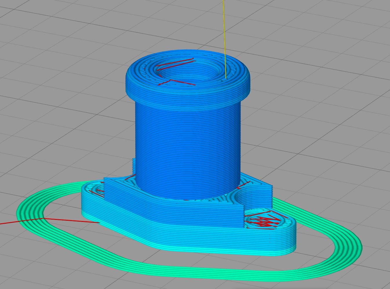This screenshot has height=289, width=390.
Task: Click the yellow vertical nozzle position line
Action: tap(224, 35)
